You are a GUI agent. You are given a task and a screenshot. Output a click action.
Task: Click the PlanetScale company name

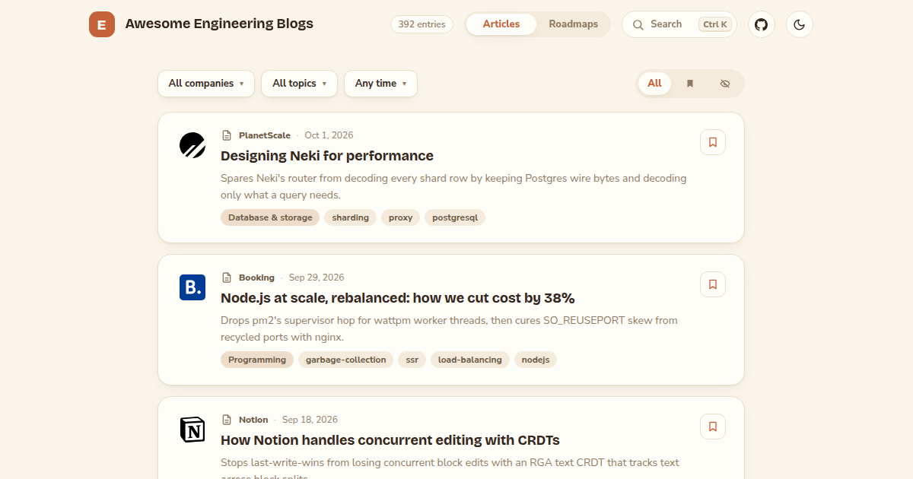265,135
